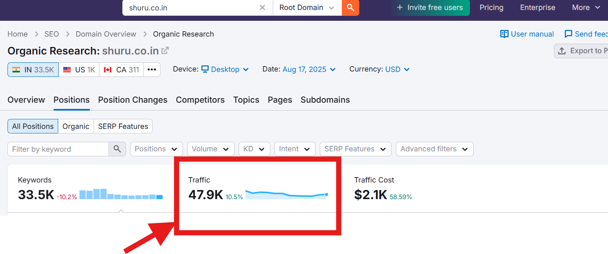Go to SEO breadcrumb

click(x=52, y=34)
